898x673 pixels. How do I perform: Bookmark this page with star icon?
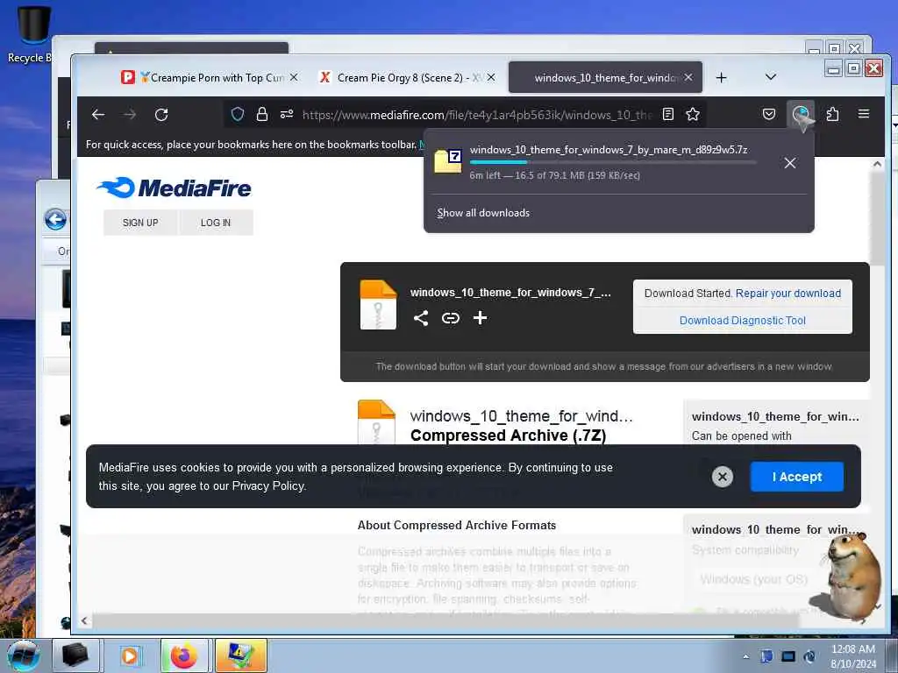tap(693, 115)
